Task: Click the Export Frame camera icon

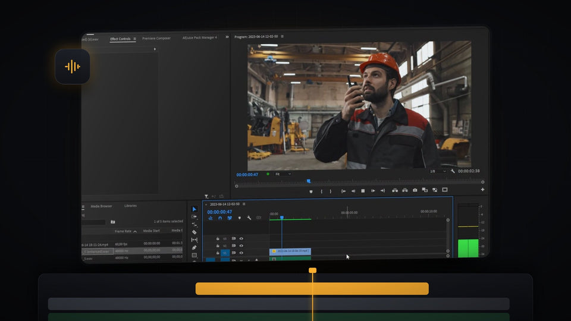Action: 415,190
